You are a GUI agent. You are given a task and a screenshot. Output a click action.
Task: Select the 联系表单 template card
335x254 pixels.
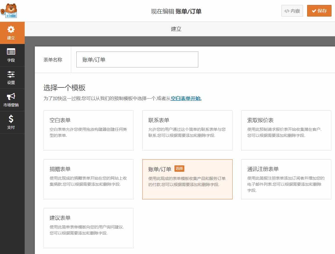coord(187,130)
